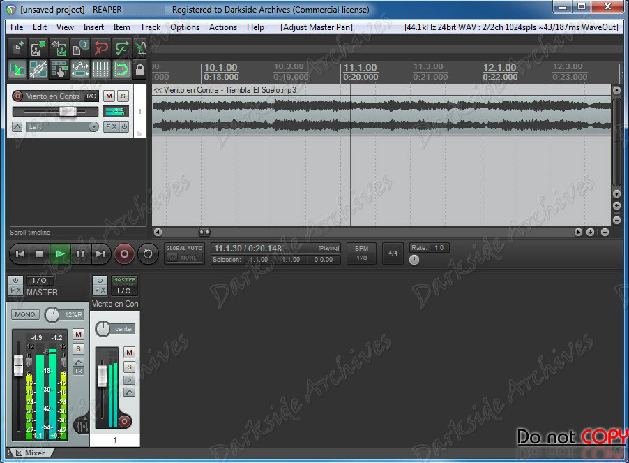Mute the MASTER channel in mixer
This screenshot has width=629, height=463.
tap(78, 334)
